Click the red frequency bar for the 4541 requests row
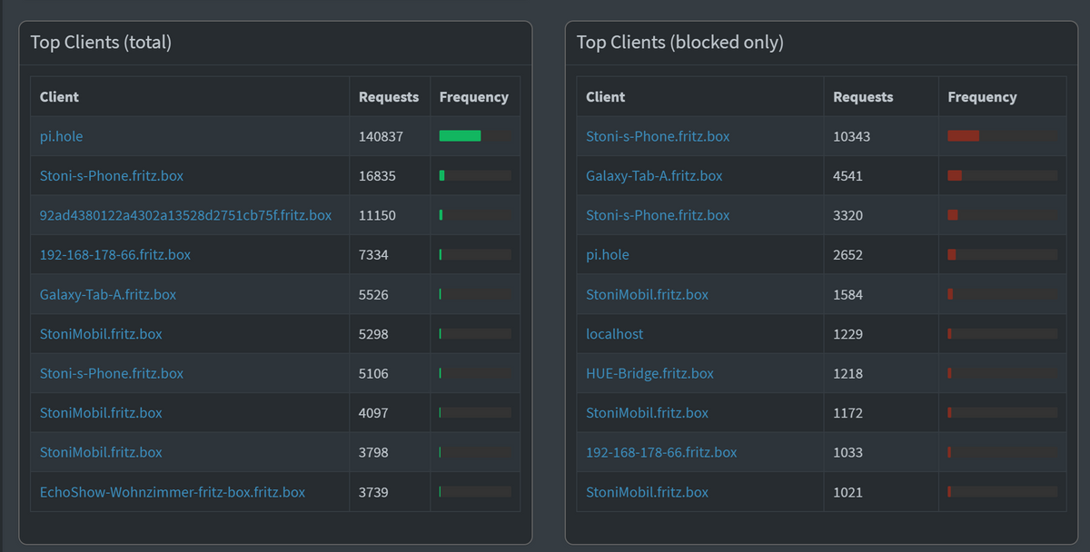Screen dimensions: 1090x552 955,176
